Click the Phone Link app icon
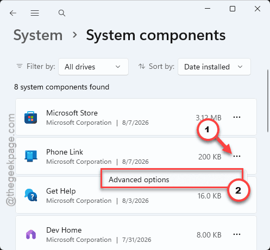The width and height of the screenshot is (270, 250). pos(31,156)
